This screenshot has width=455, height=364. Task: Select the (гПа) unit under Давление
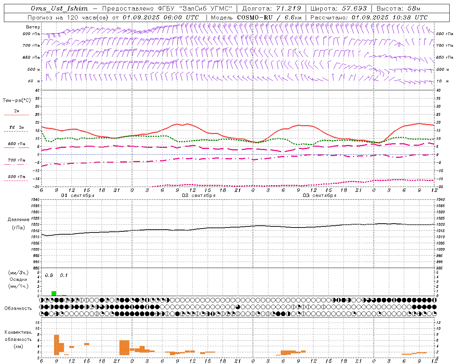[x=18, y=227]
